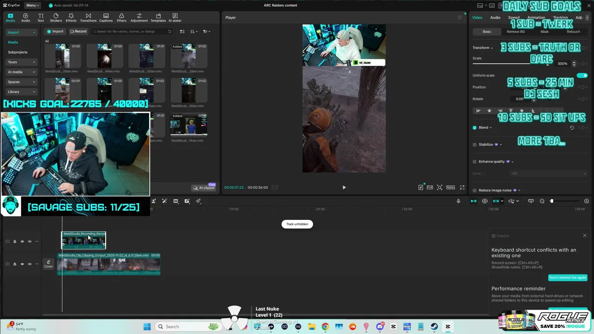Switch to the Audio properties tab
The image size is (594, 334).
point(495,18)
